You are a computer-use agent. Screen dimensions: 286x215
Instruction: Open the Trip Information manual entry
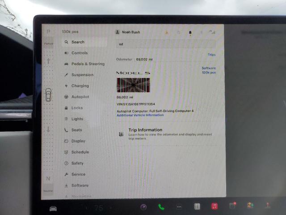166,134
